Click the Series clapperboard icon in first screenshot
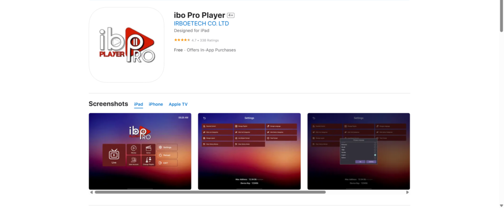 pyautogui.click(x=148, y=149)
